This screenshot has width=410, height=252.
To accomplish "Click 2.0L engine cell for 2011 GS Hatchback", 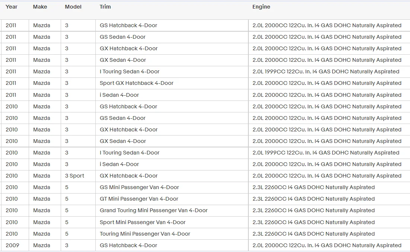I will [329, 25].
